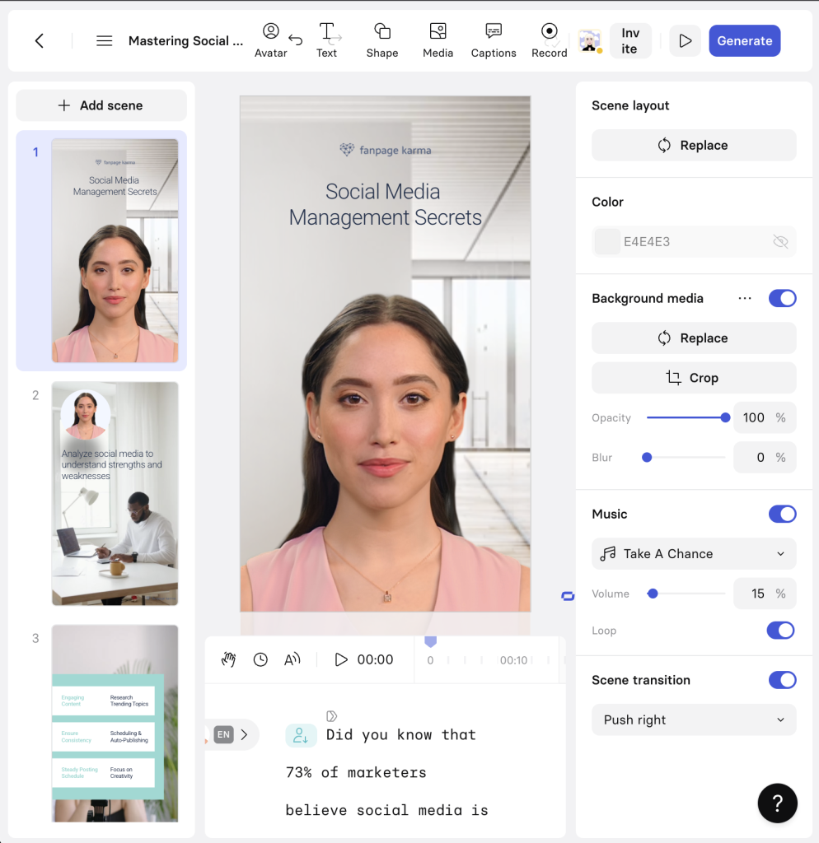Expand the EN language selector
The height and width of the screenshot is (843, 819).
pos(232,735)
